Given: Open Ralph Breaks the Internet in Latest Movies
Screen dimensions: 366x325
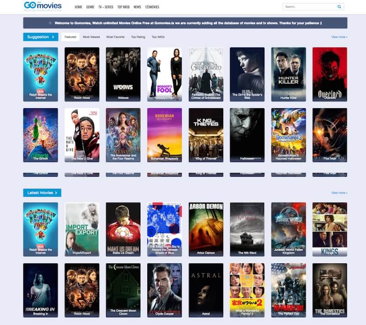Looking at the screenshot, I should point(41,229).
